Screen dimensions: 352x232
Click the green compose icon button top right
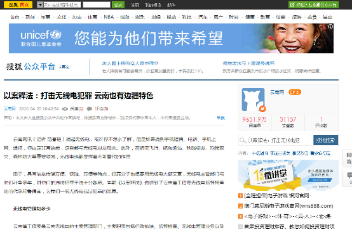tap(313, 4)
